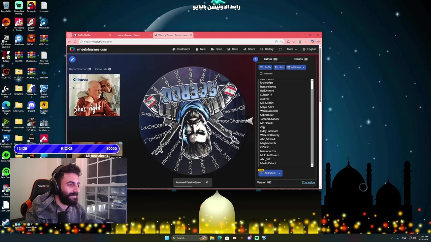Click the Add wheel button
The width and height of the screenshot is (431, 242).
tap(268, 173)
